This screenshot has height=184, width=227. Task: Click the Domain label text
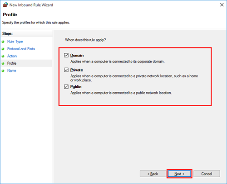tap(77, 55)
